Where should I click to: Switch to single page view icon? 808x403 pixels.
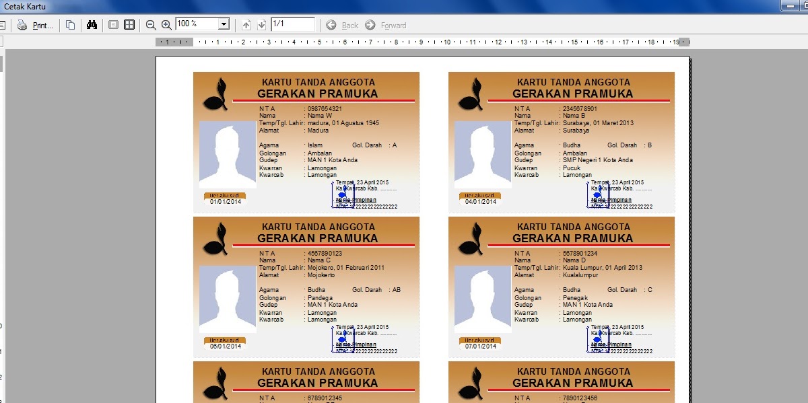113,25
